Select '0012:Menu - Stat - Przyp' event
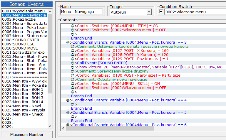The height and width of the screenshot is (140, 226). [x=24, y=56]
